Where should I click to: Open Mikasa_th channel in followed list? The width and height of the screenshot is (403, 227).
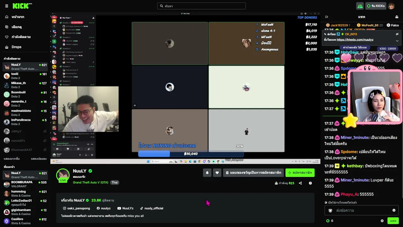(25, 85)
